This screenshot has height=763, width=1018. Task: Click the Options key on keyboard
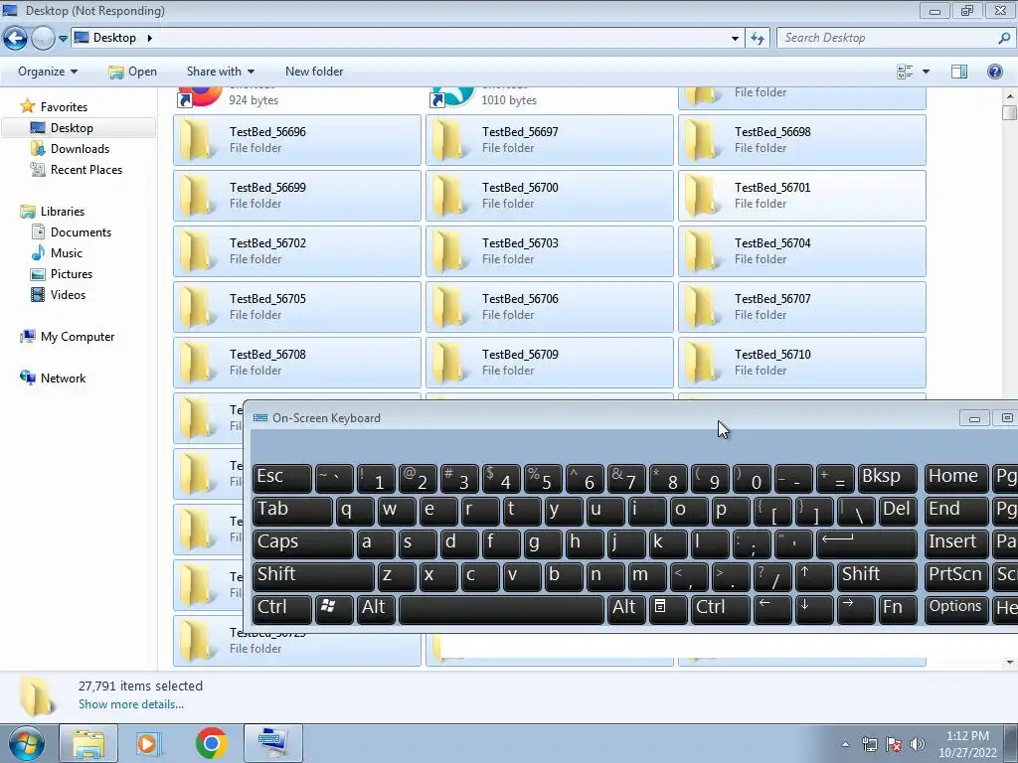pos(954,609)
